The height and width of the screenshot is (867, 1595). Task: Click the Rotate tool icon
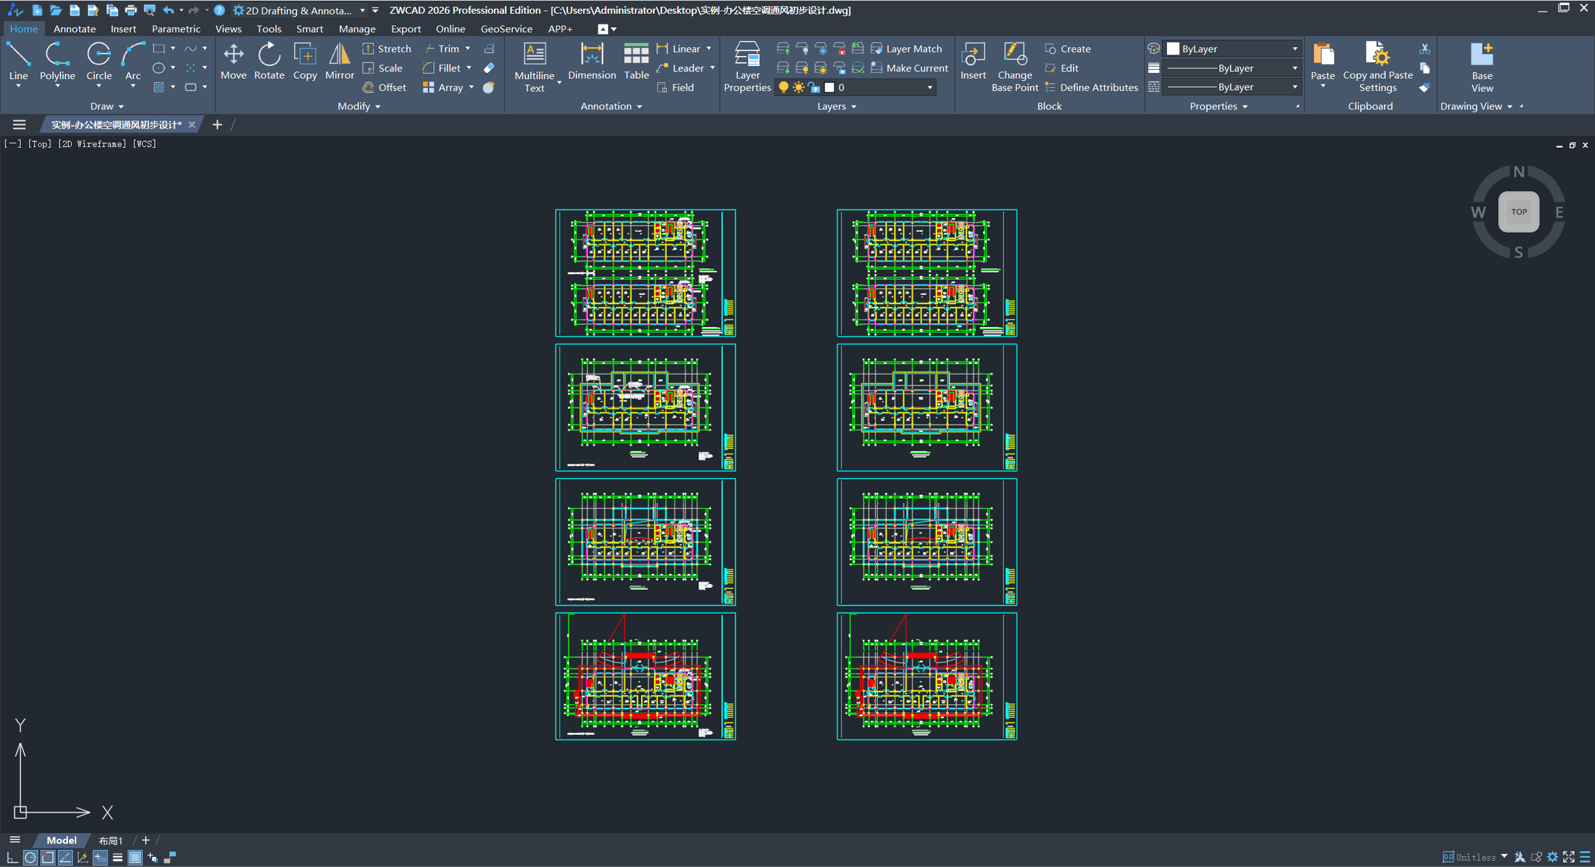pos(269,55)
